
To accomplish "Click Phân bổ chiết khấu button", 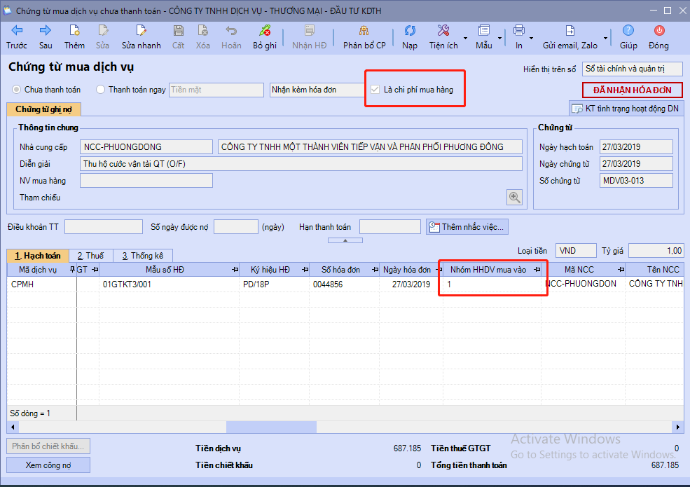I will (48, 446).
